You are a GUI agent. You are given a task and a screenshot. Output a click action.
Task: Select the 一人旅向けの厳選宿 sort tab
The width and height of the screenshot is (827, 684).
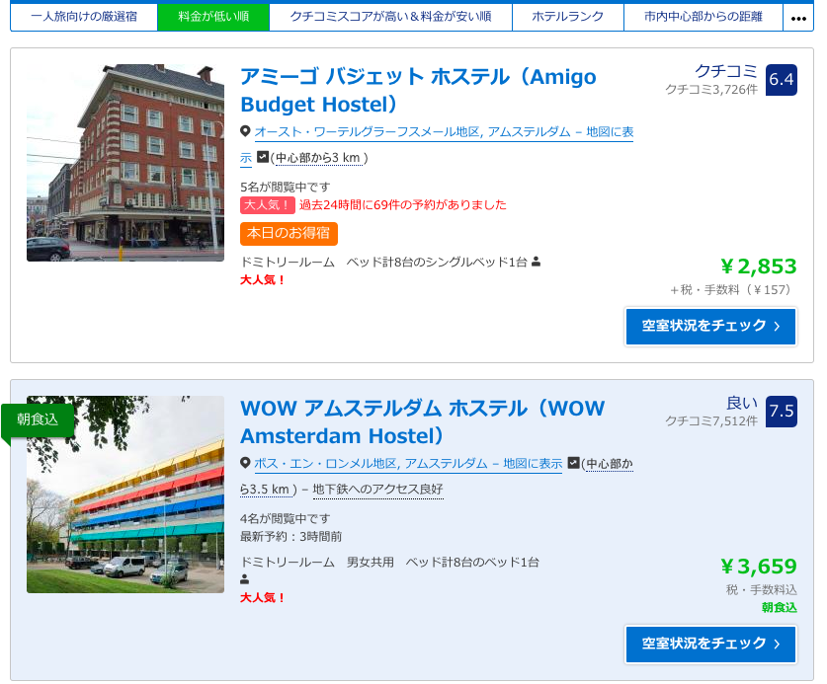click(84, 17)
